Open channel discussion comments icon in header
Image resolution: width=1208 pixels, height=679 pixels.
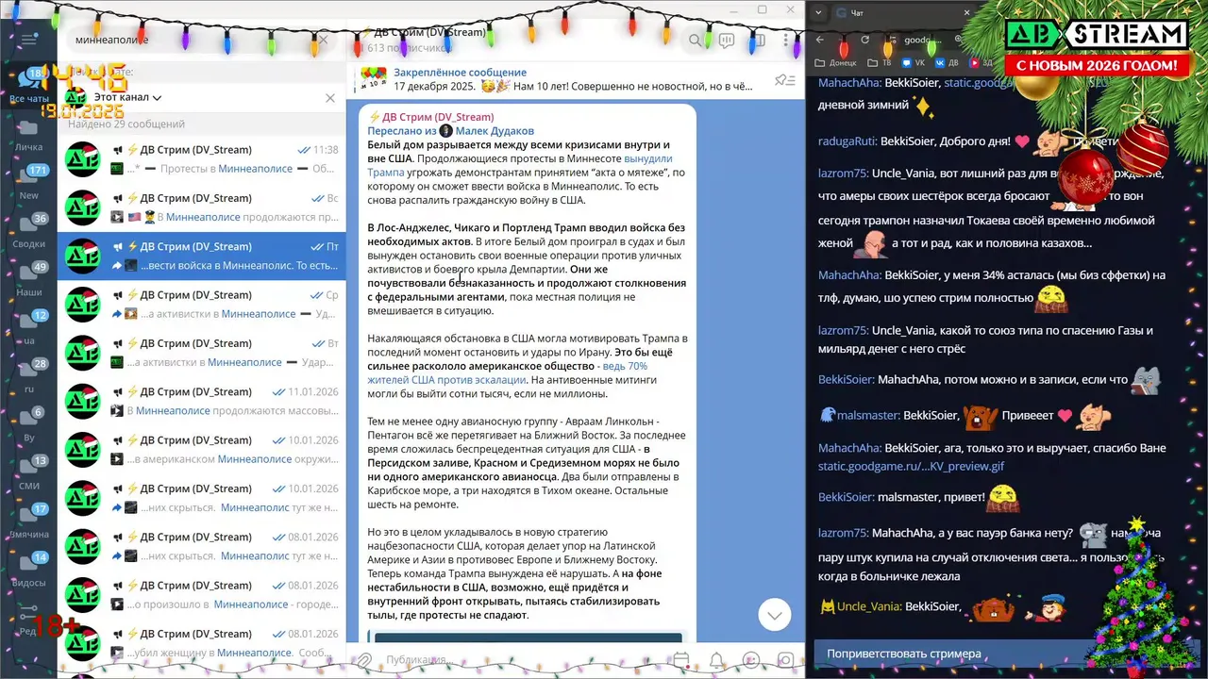tap(726, 41)
